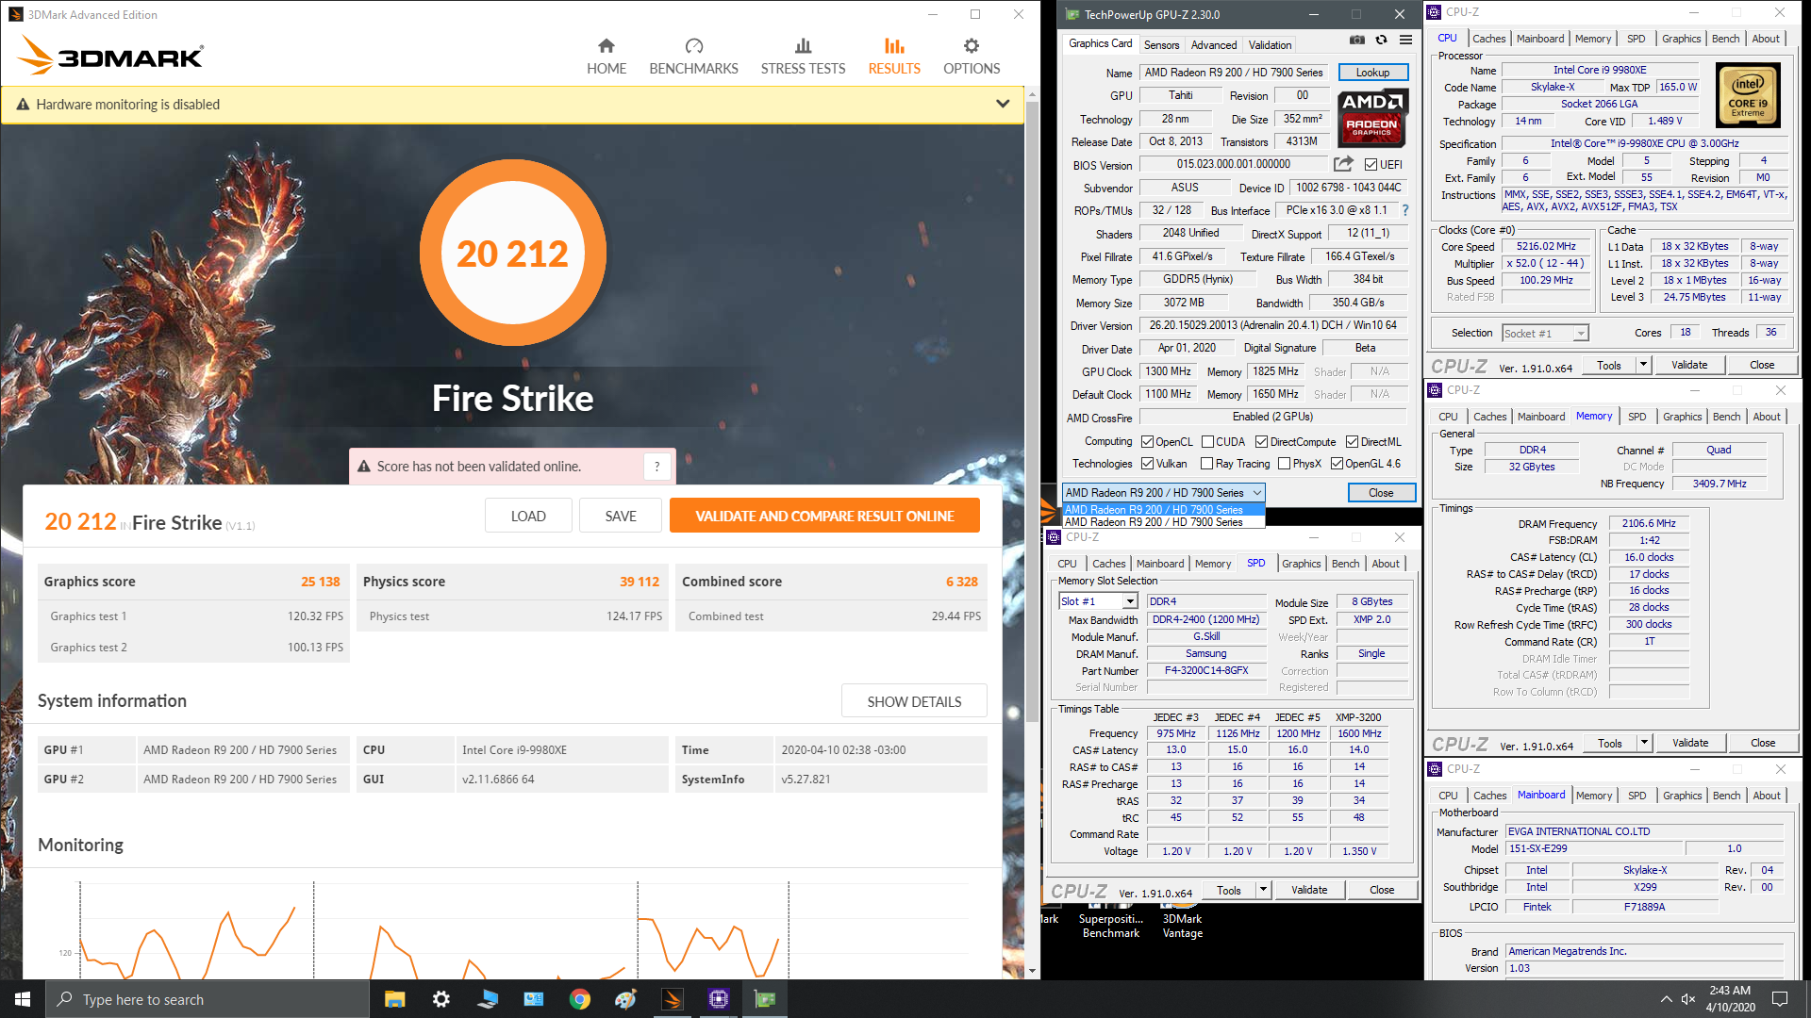The height and width of the screenshot is (1018, 1811).
Task: Open STRESS TESTS in 3DMark
Action: (x=803, y=57)
